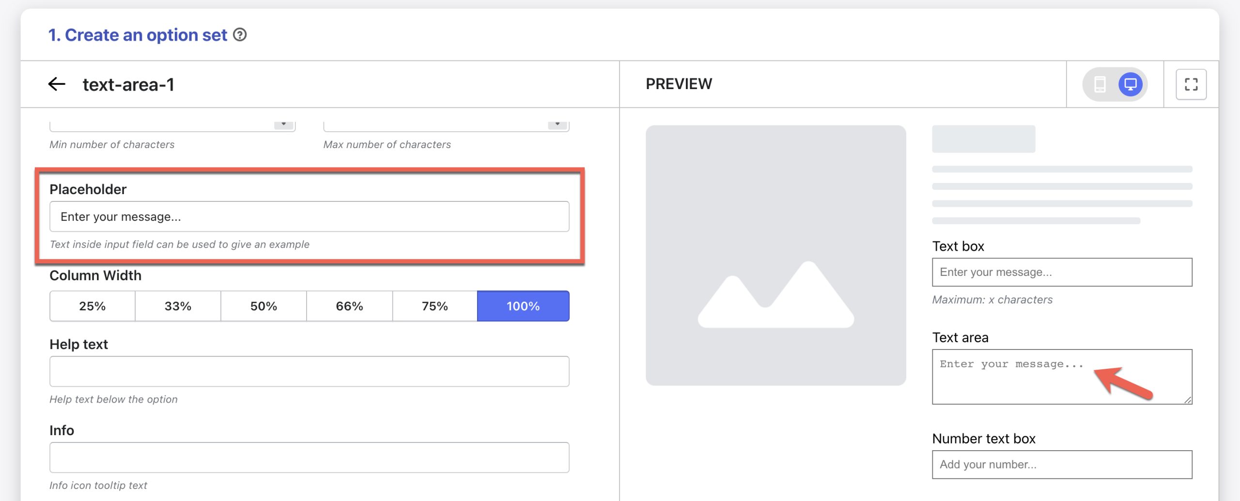Viewport: 1240px width, 501px height.
Task: Click the preview Text box field
Action: [x=1062, y=272]
